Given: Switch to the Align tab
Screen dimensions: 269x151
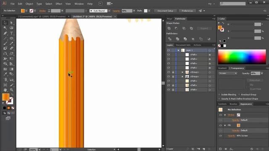Looking at the screenshot, I should 169,18.
